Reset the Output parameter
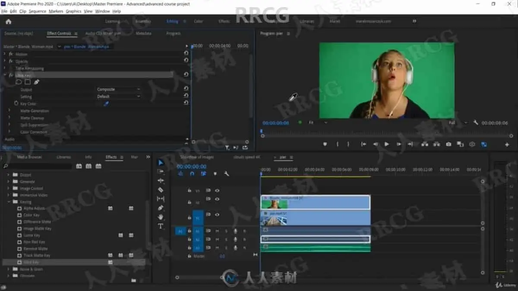Viewport: 518px width, 291px height. coord(186,89)
